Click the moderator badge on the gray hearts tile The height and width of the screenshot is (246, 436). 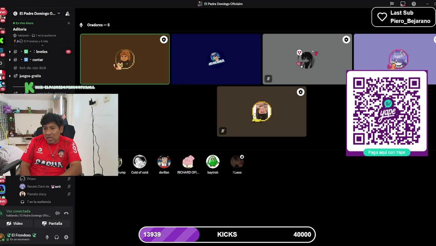point(346,40)
